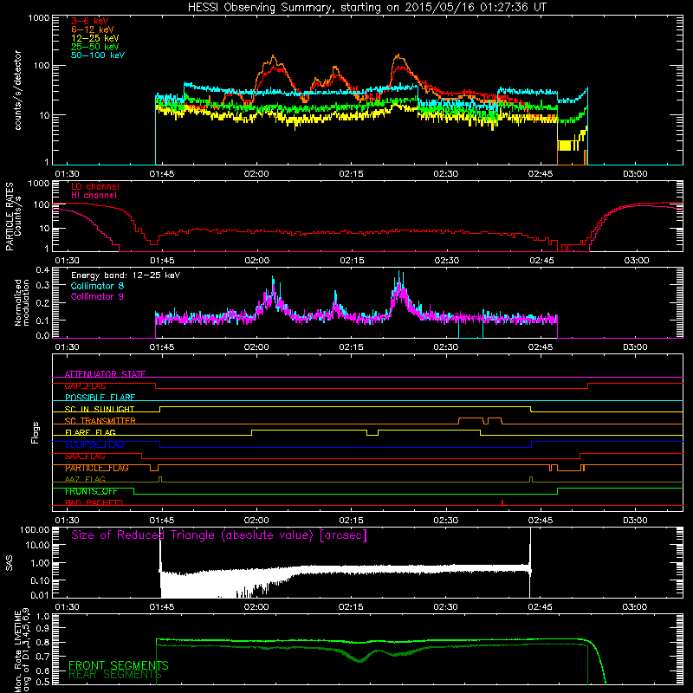The height and width of the screenshot is (693, 693).
Task: Click the SC_TRANSMITTER flag label
Action: 100,421
